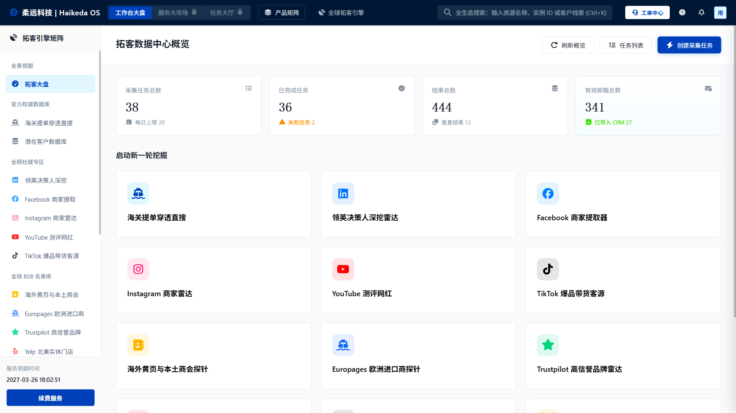
Task: Click the 工单中心 button
Action: click(x=647, y=13)
